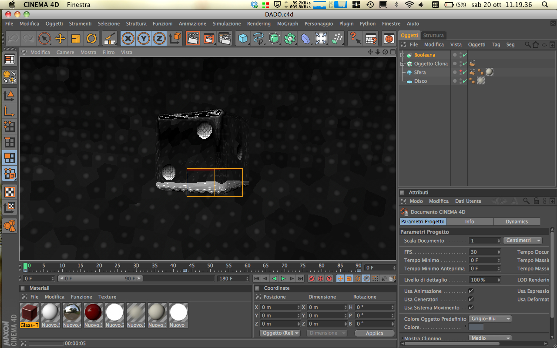Expand the Booleana object tree
This screenshot has height=348, width=557.
click(x=403, y=55)
